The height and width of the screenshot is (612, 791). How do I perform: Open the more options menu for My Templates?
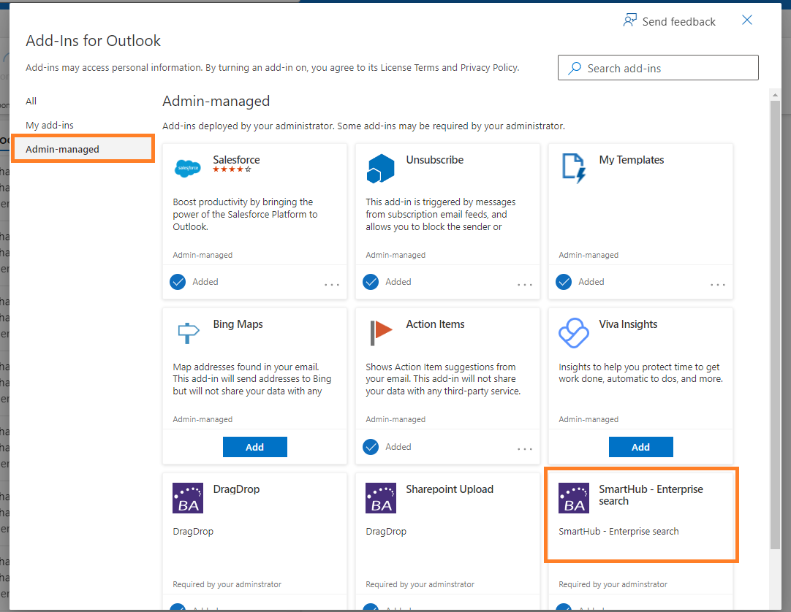pyautogui.click(x=718, y=284)
